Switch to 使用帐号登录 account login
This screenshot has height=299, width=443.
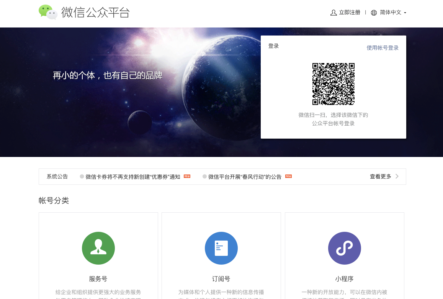click(383, 48)
